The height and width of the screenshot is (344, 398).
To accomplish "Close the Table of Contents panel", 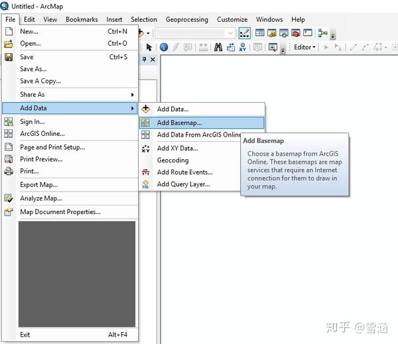I will point(153,60).
